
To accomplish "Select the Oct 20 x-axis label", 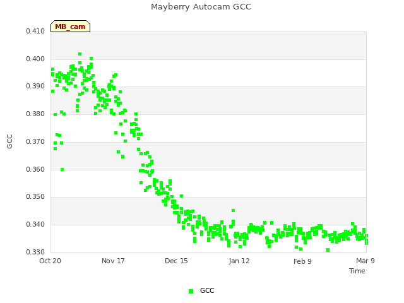I will 50,261.
